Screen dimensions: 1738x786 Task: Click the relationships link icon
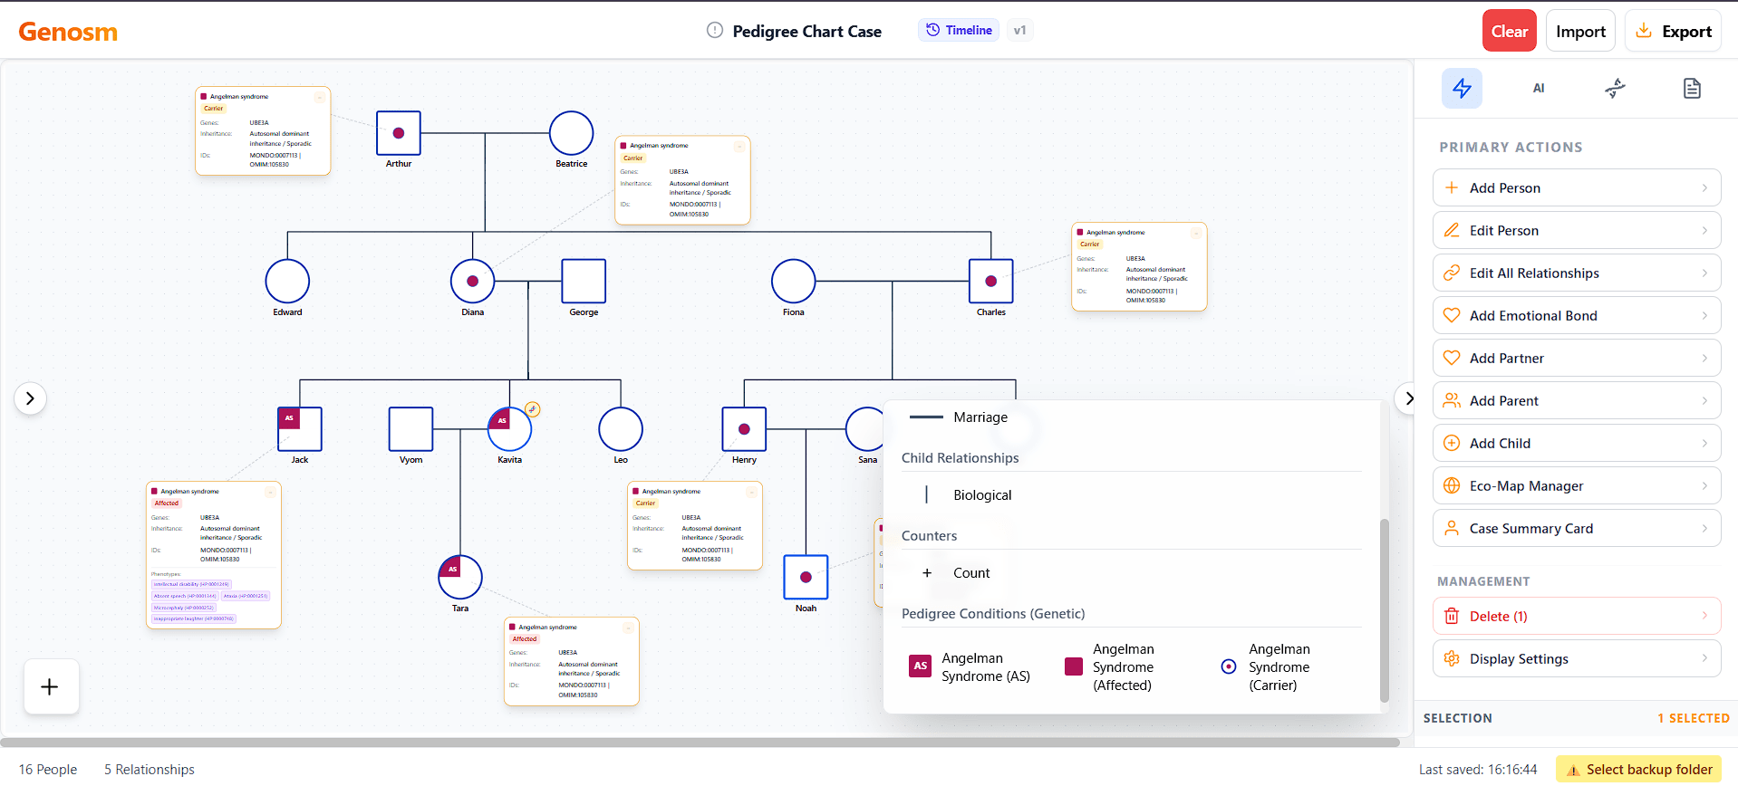coord(1452,273)
